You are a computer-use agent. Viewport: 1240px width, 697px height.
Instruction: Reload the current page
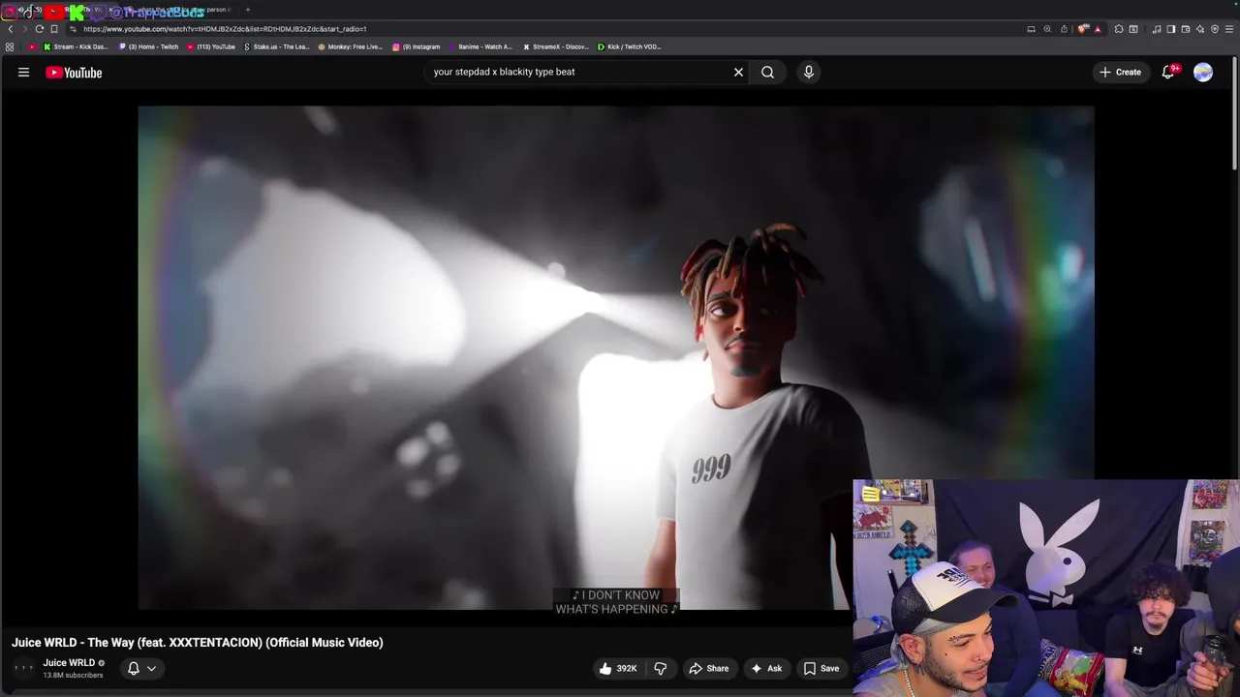(x=39, y=29)
